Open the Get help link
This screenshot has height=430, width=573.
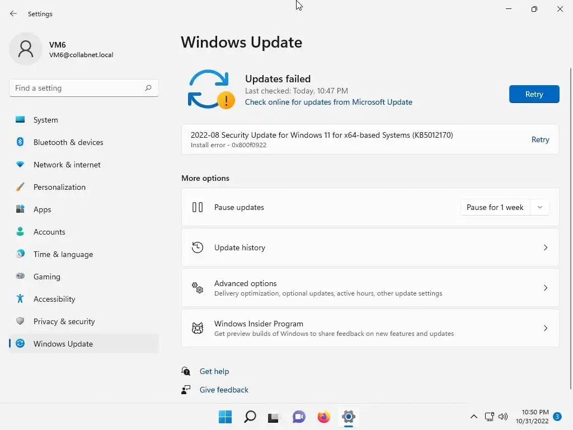(x=214, y=371)
